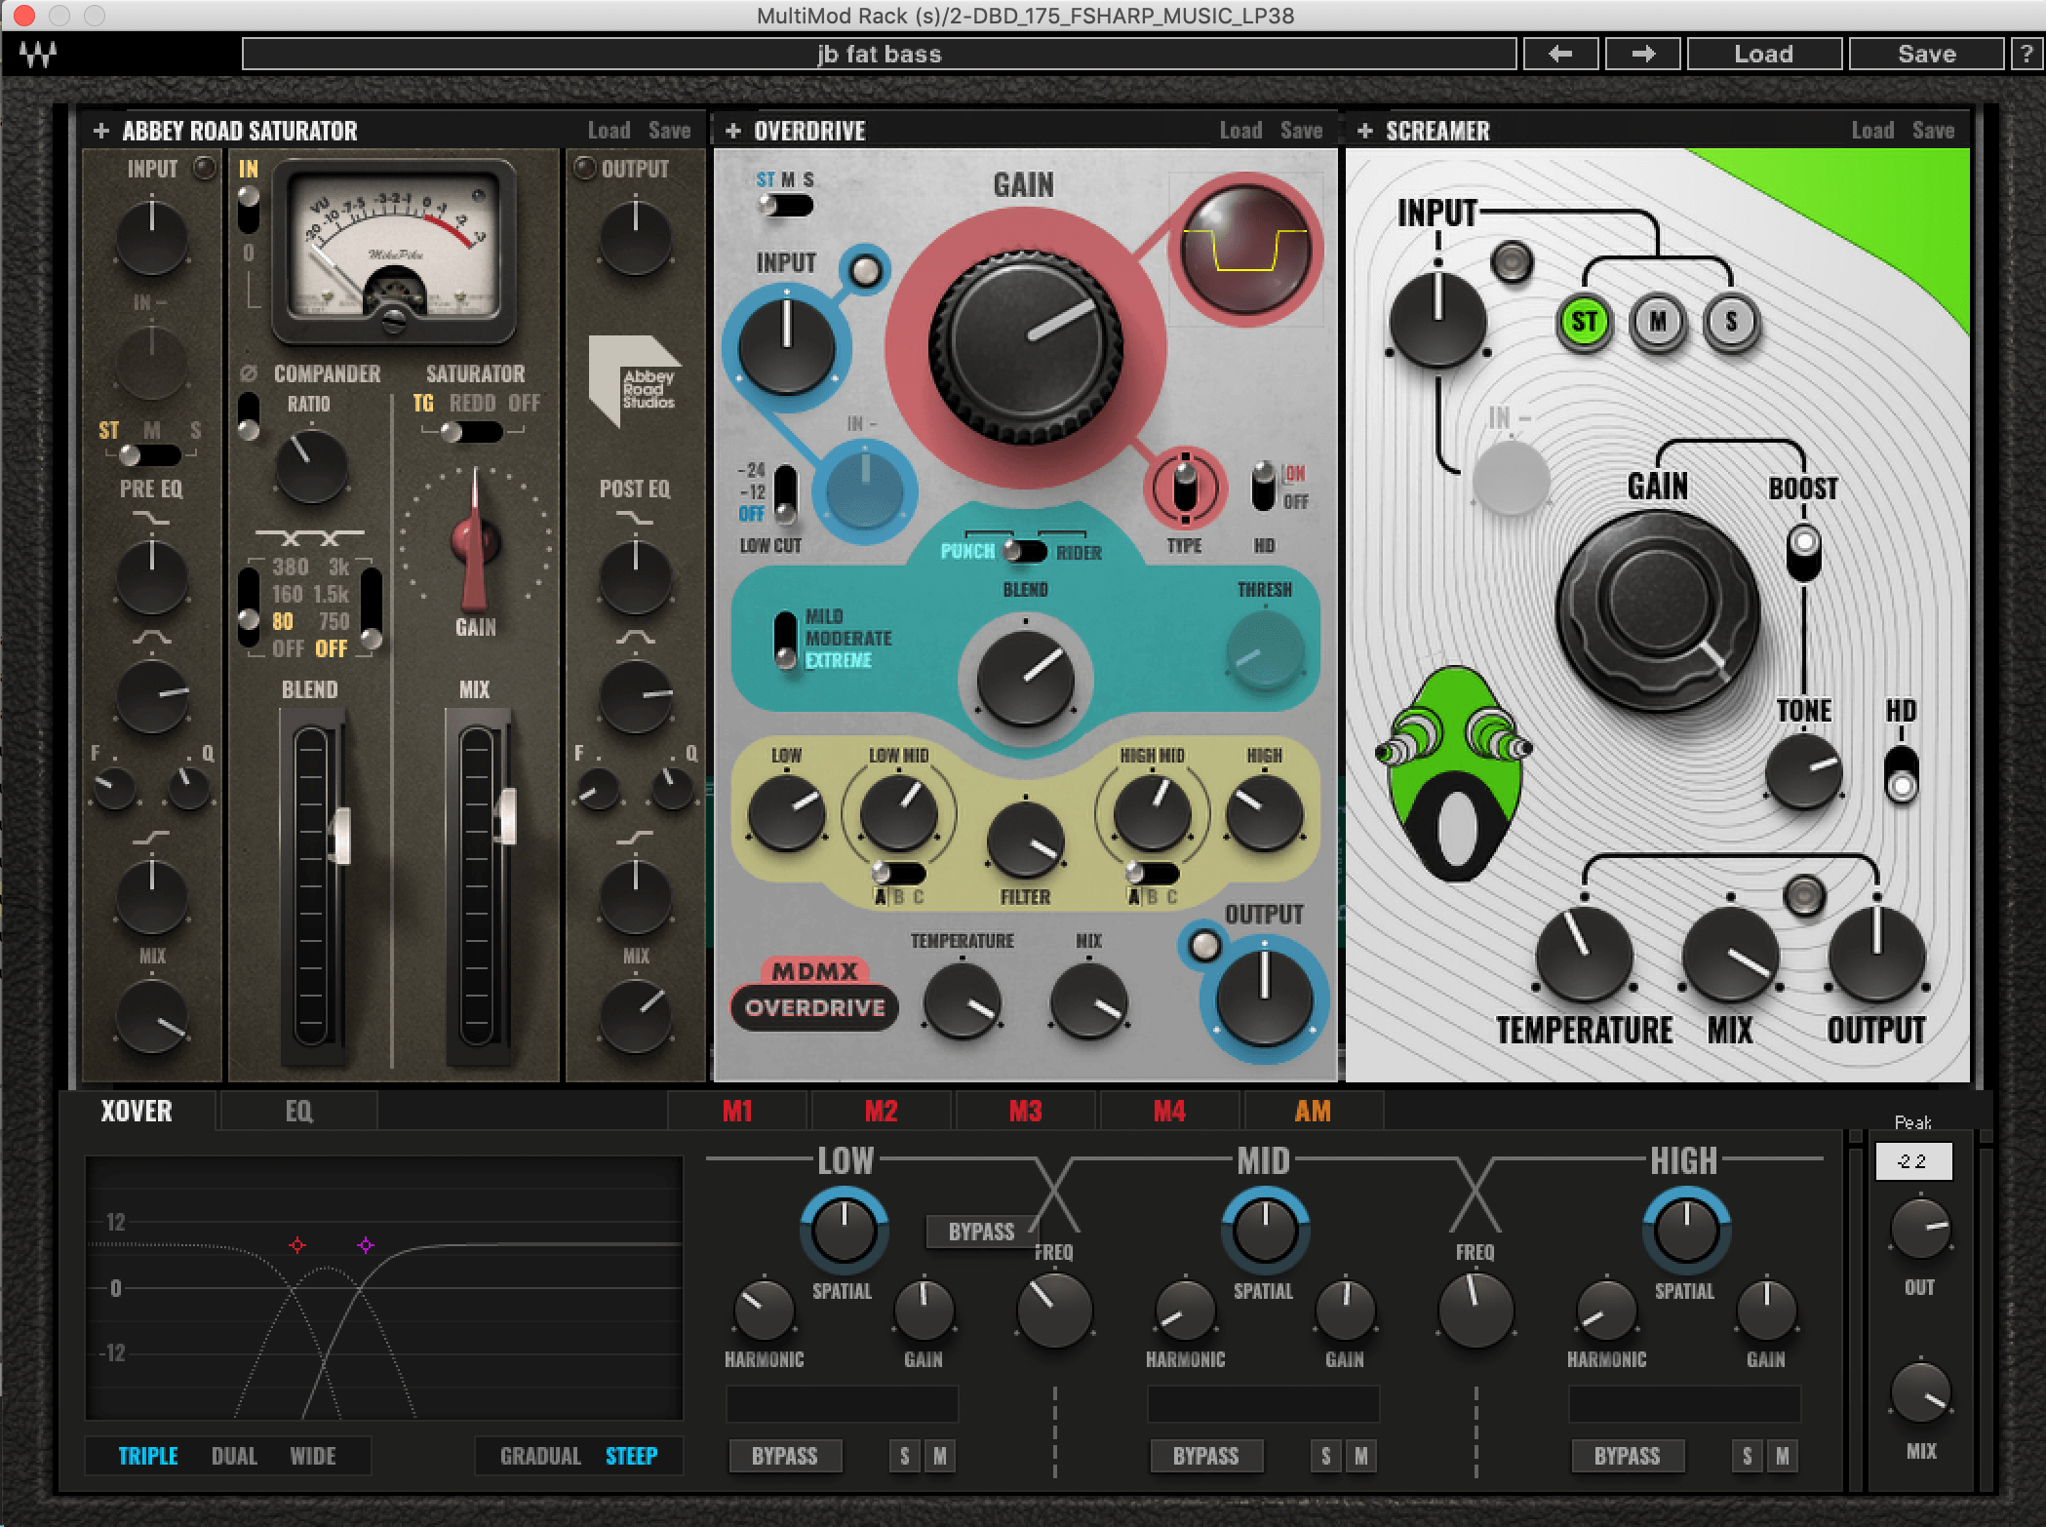Toggle the Abbey Road IN switch
The image size is (2046, 1527).
point(249,210)
